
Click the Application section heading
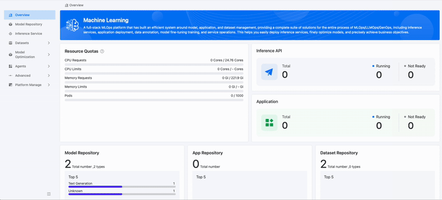coord(267,101)
